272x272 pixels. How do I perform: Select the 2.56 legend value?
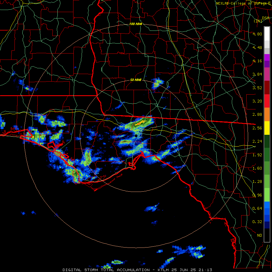click(257, 128)
